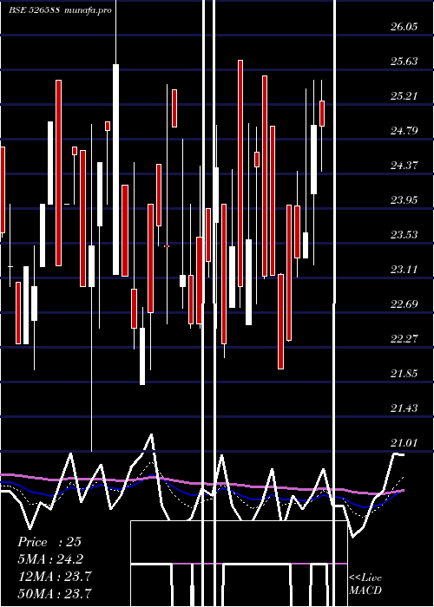Click the lowest red candle body near 22.27-21.85
The width and height of the screenshot is (434, 607).
(x=280, y=322)
